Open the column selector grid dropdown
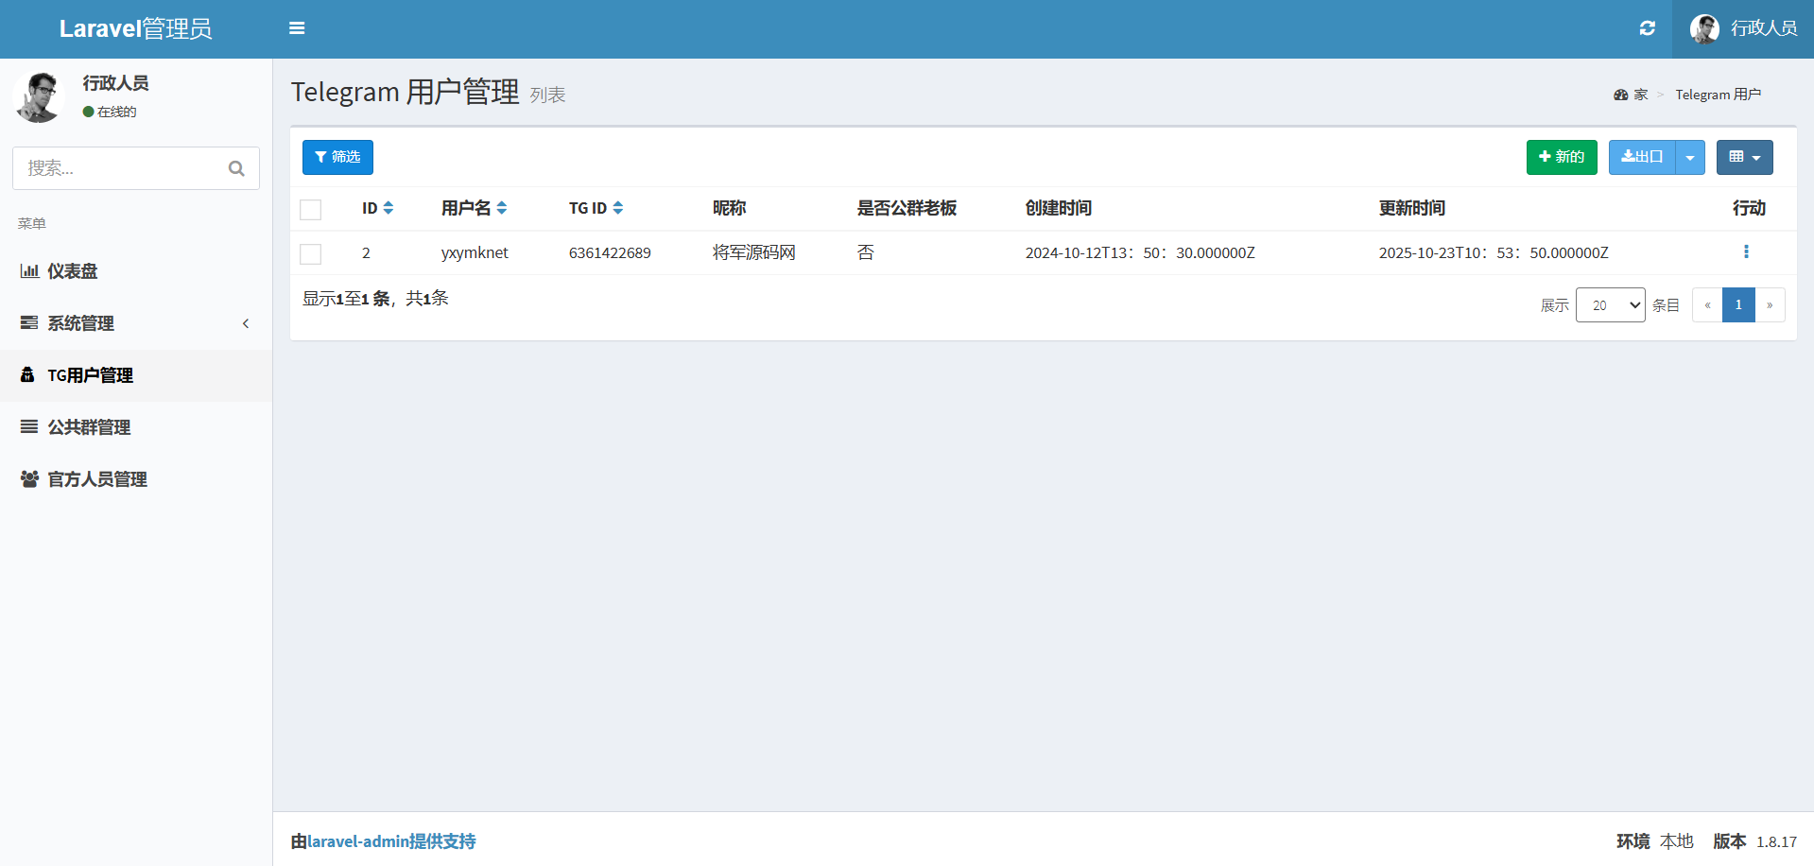 point(1744,158)
